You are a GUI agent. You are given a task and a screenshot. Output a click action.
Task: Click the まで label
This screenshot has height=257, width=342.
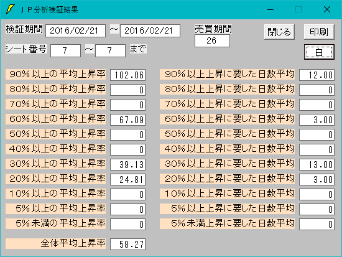[138, 49]
